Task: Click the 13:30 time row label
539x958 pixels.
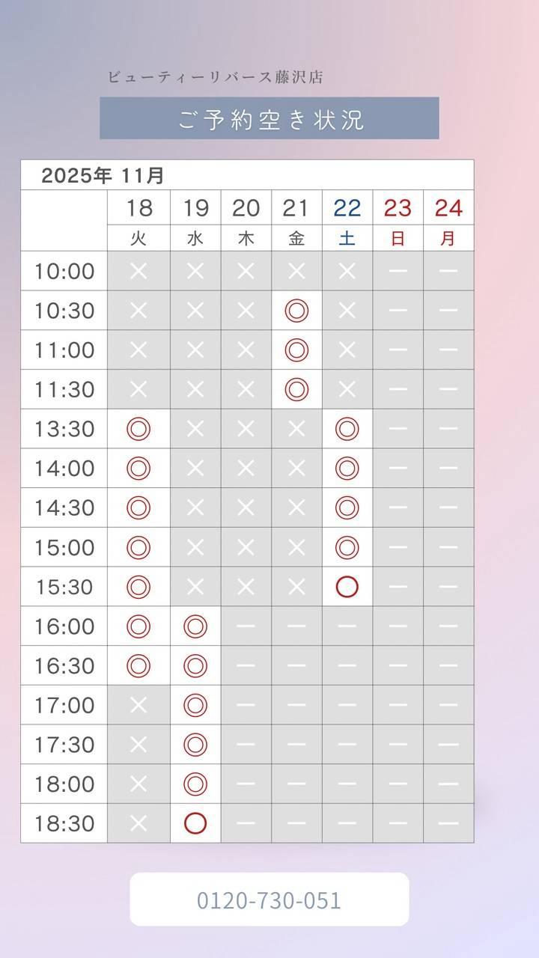Action: (64, 429)
